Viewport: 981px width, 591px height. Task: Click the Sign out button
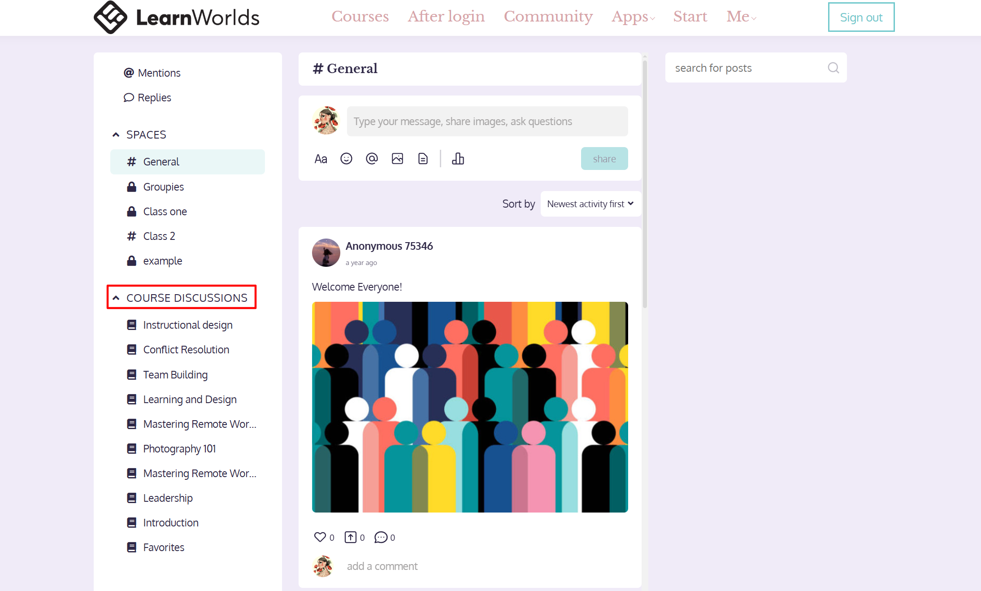861,17
